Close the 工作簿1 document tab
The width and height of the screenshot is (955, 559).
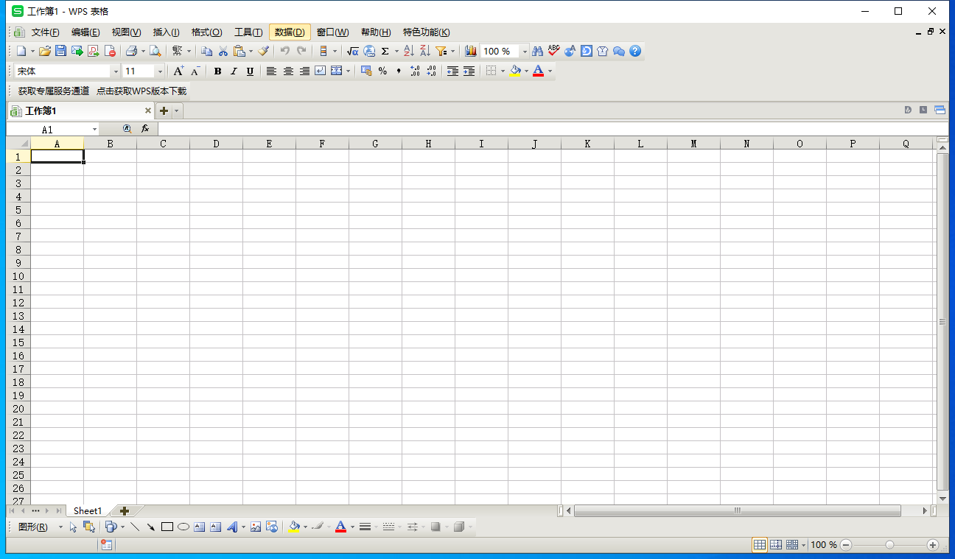(147, 111)
